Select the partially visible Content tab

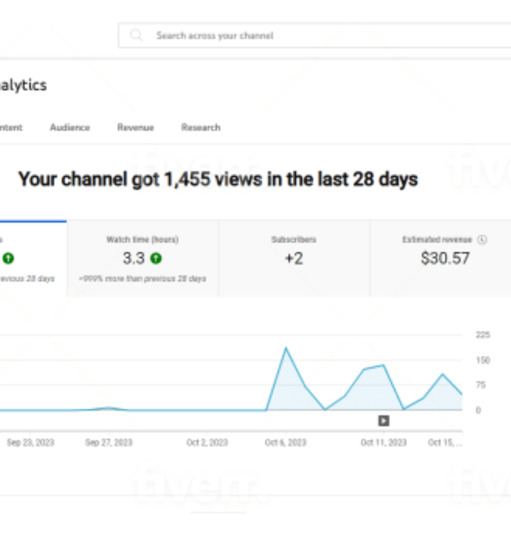11,128
